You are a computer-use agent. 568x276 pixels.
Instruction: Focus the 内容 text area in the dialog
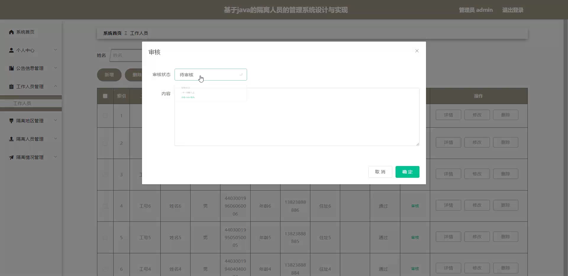point(297,117)
